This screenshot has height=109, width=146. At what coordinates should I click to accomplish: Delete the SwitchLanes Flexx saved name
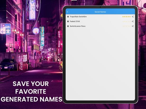[x=68, y=26]
